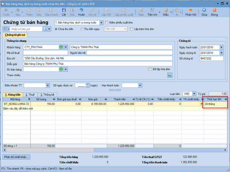Screen dimensions: 230x172
Task: Click the Đơn giá 8.199.000,00 cell
Action: click(x=94, y=104)
